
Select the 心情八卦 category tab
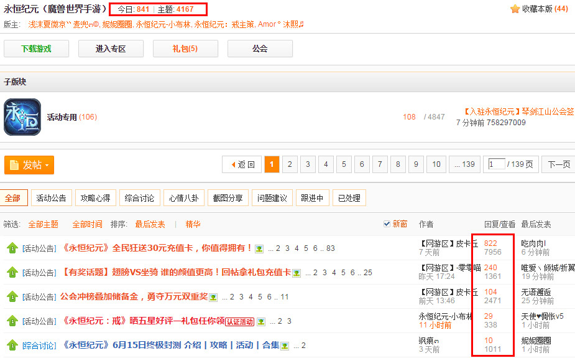tap(184, 198)
